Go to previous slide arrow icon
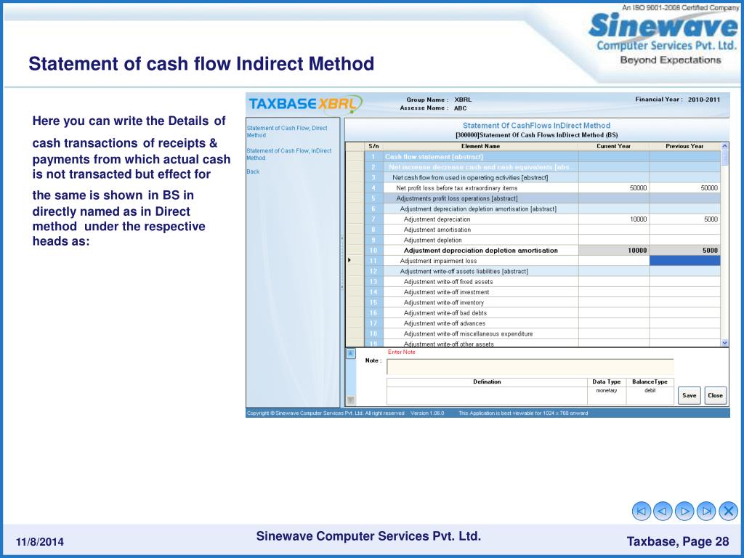This screenshot has height=558, width=744. [663, 511]
